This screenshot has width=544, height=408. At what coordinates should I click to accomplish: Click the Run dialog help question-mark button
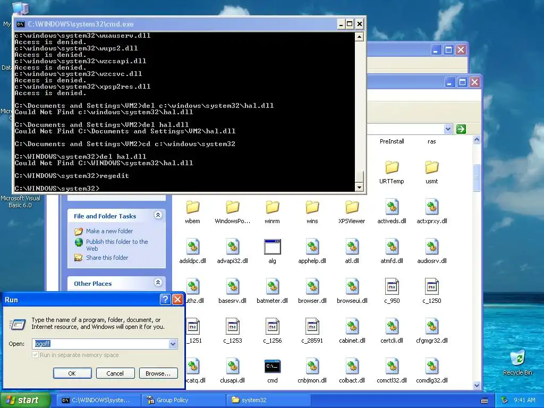tap(165, 300)
